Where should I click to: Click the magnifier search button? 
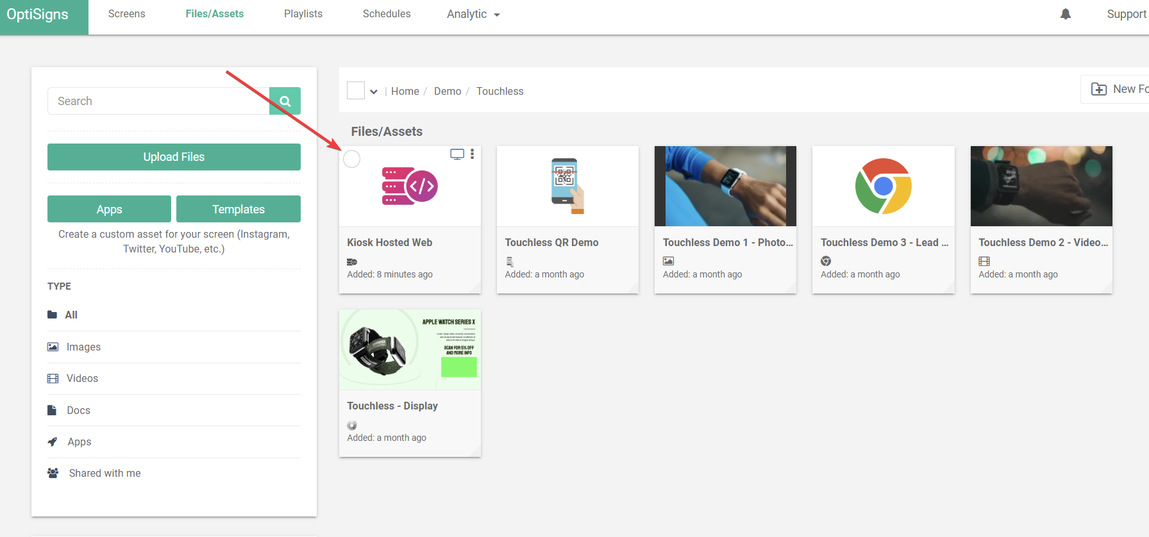point(285,101)
